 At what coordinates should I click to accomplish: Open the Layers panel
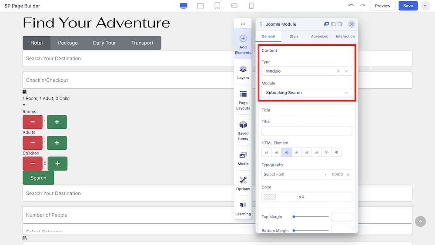(243, 72)
